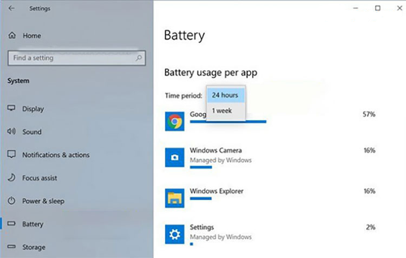Screen dimensions: 406x258
Task: Select 1 week time period option
Action: click(226, 111)
